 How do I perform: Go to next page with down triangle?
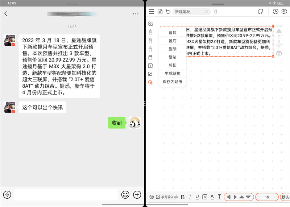279,46
